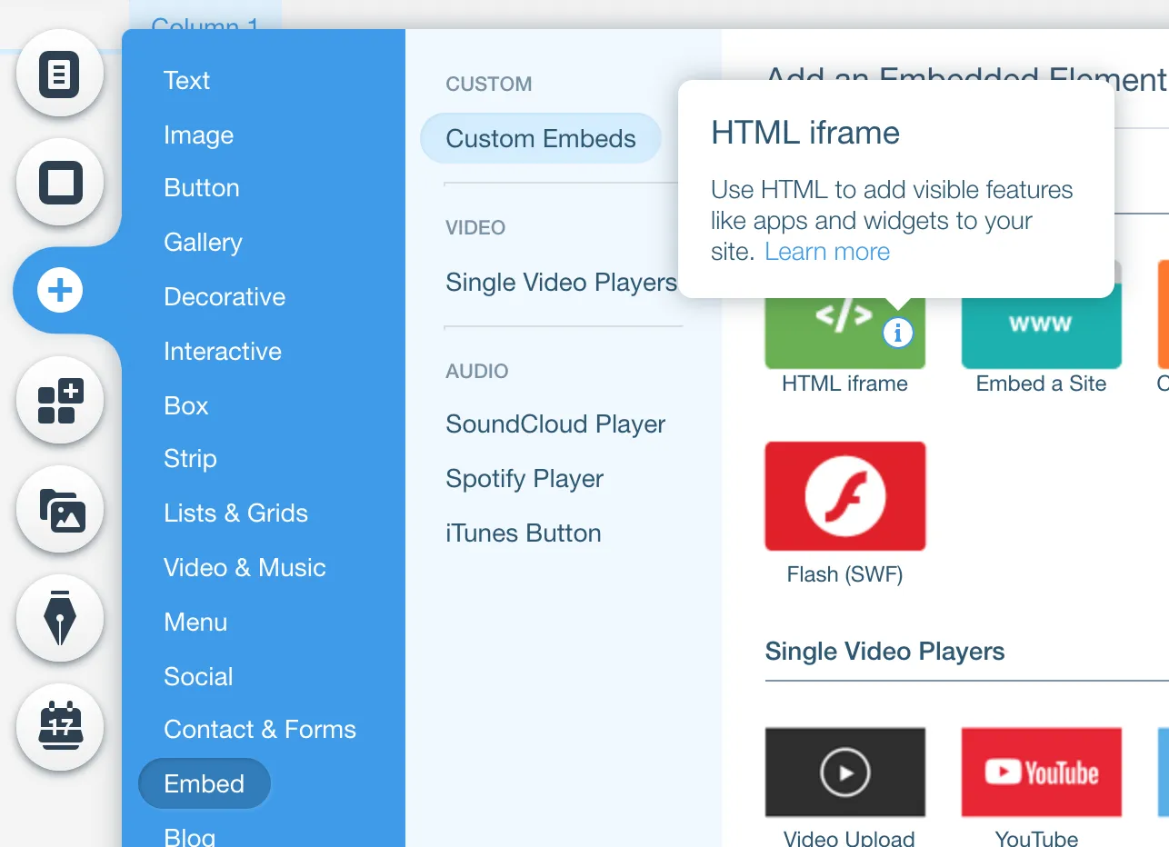Open the Add Elements plus icon
Image resolution: width=1169 pixels, height=847 pixels.
58,291
